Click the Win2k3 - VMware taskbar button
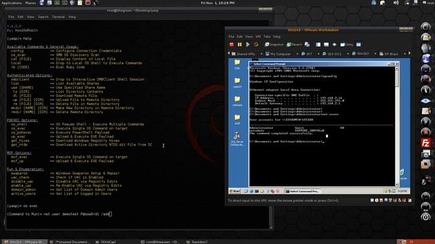 [24, 242]
